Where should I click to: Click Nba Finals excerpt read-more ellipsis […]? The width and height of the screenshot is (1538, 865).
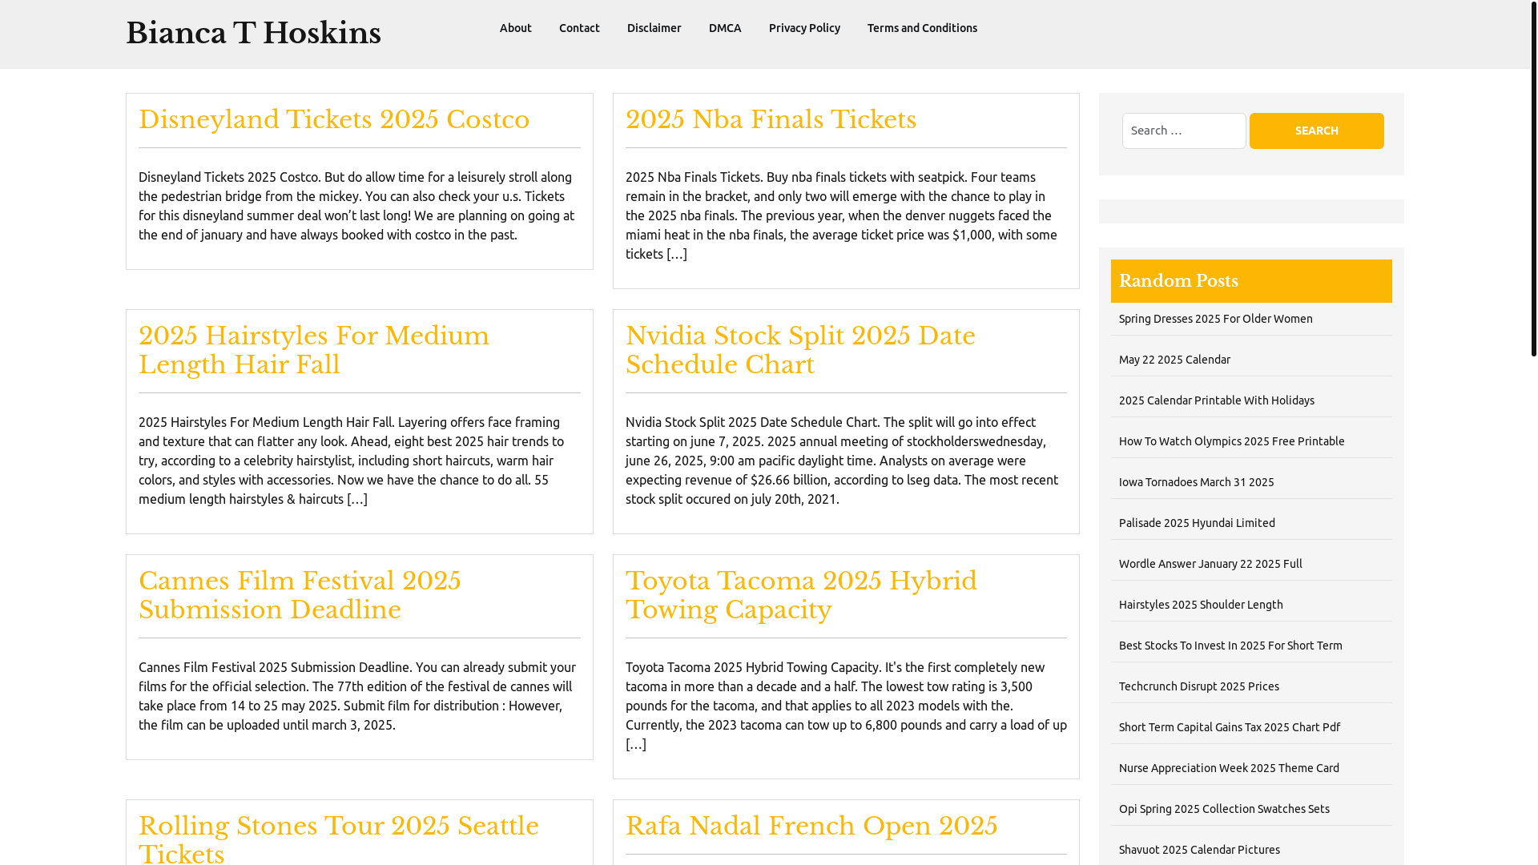(677, 254)
